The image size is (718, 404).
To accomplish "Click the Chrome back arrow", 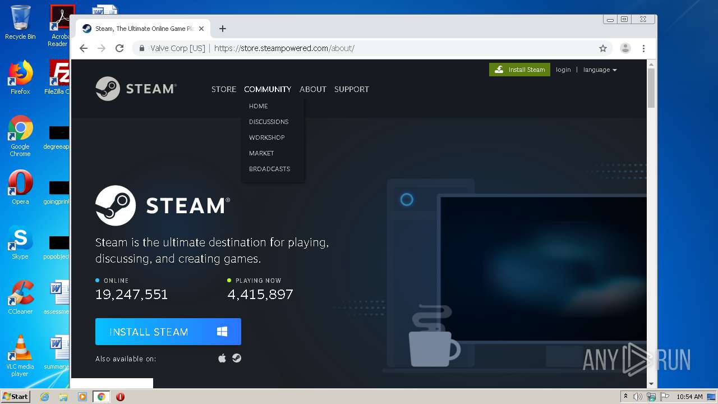I will (84, 48).
